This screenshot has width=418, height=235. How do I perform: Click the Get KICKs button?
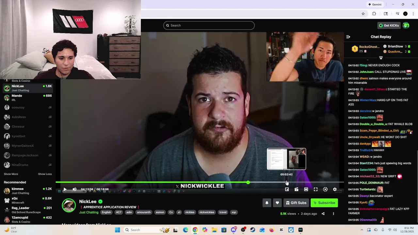pos(389,25)
